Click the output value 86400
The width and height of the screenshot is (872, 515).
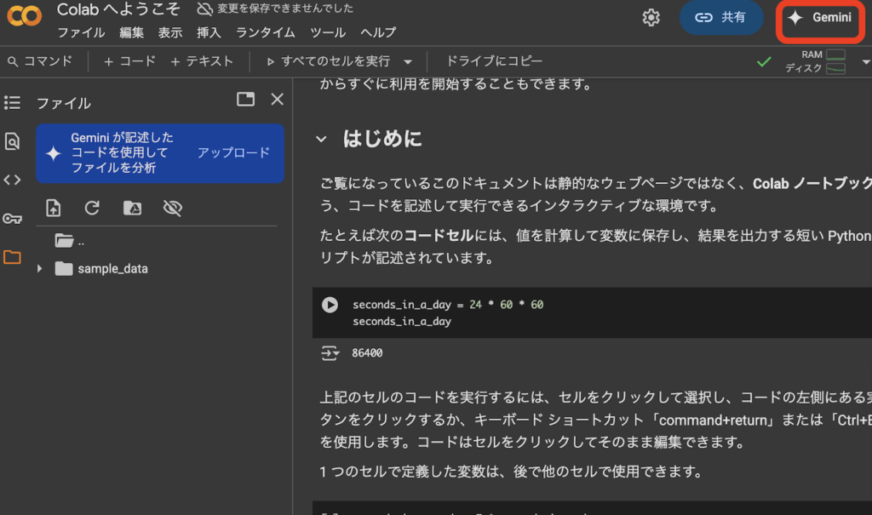pyautogui.click(x=367, y=353)
